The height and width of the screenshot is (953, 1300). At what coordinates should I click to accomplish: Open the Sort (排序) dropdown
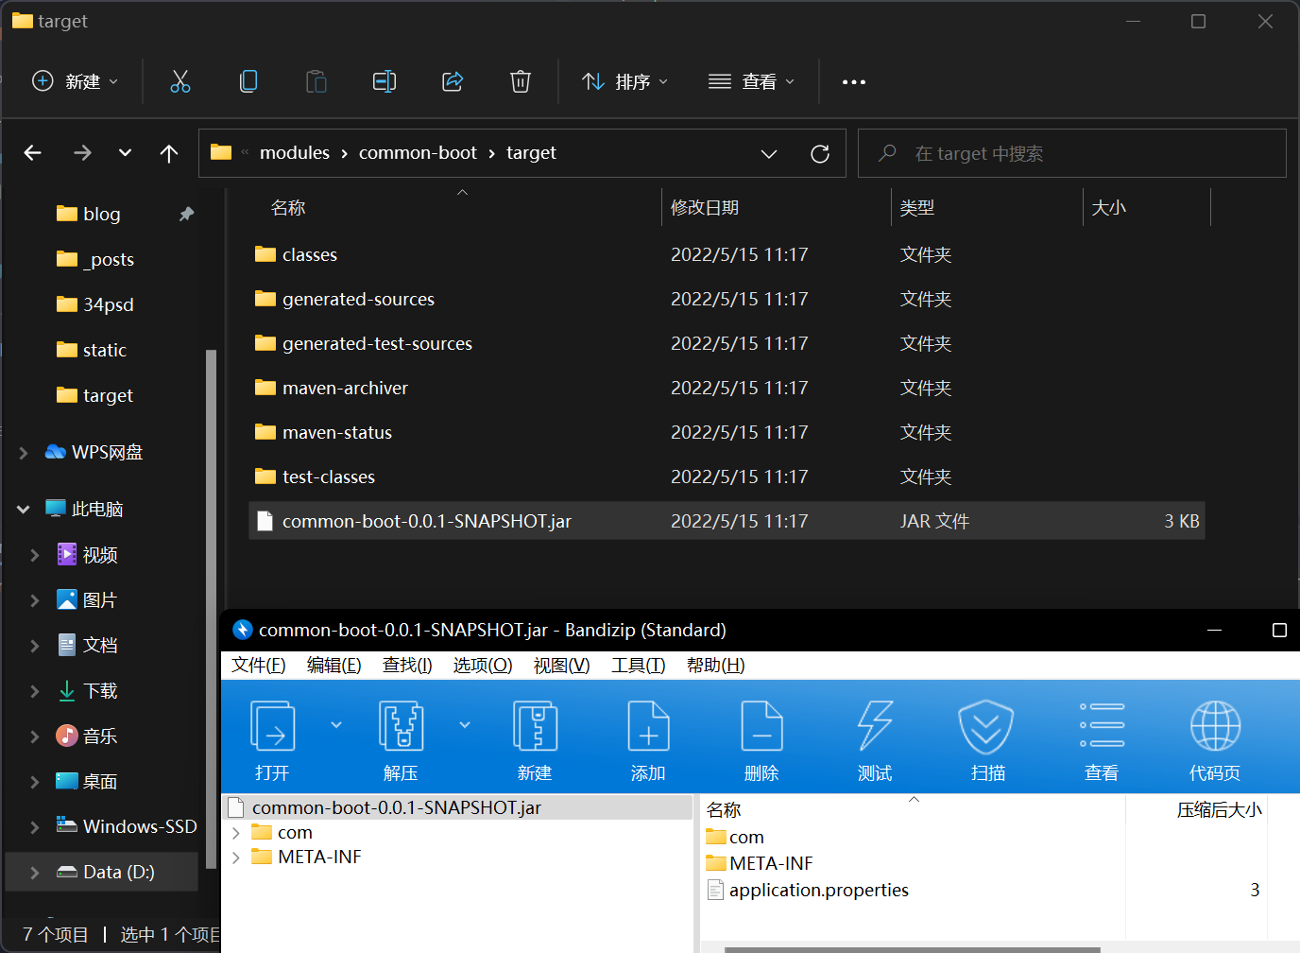624,81
